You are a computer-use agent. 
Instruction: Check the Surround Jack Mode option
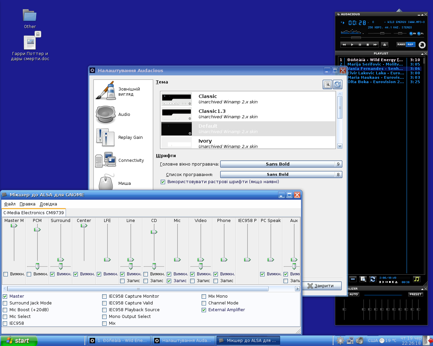pyautogui.click(x=5, y=303)
